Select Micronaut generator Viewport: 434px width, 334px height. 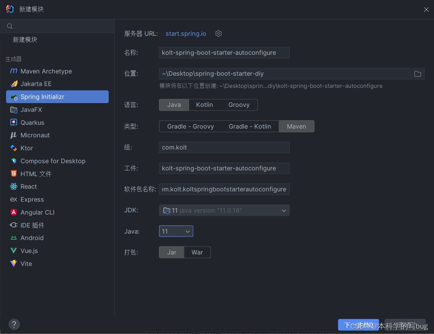pos(57,135)
